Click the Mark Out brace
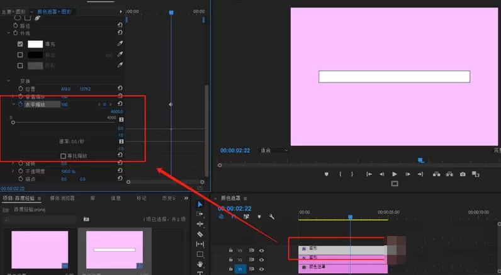Viewport: 501px width, 275px height. 352,174
